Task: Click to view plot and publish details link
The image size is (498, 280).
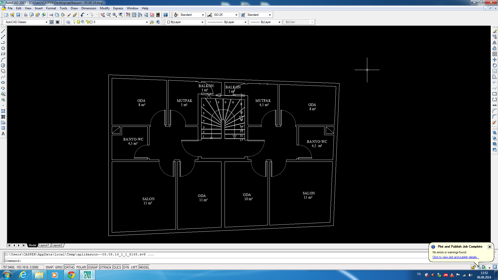Action: tap(455, 257)
